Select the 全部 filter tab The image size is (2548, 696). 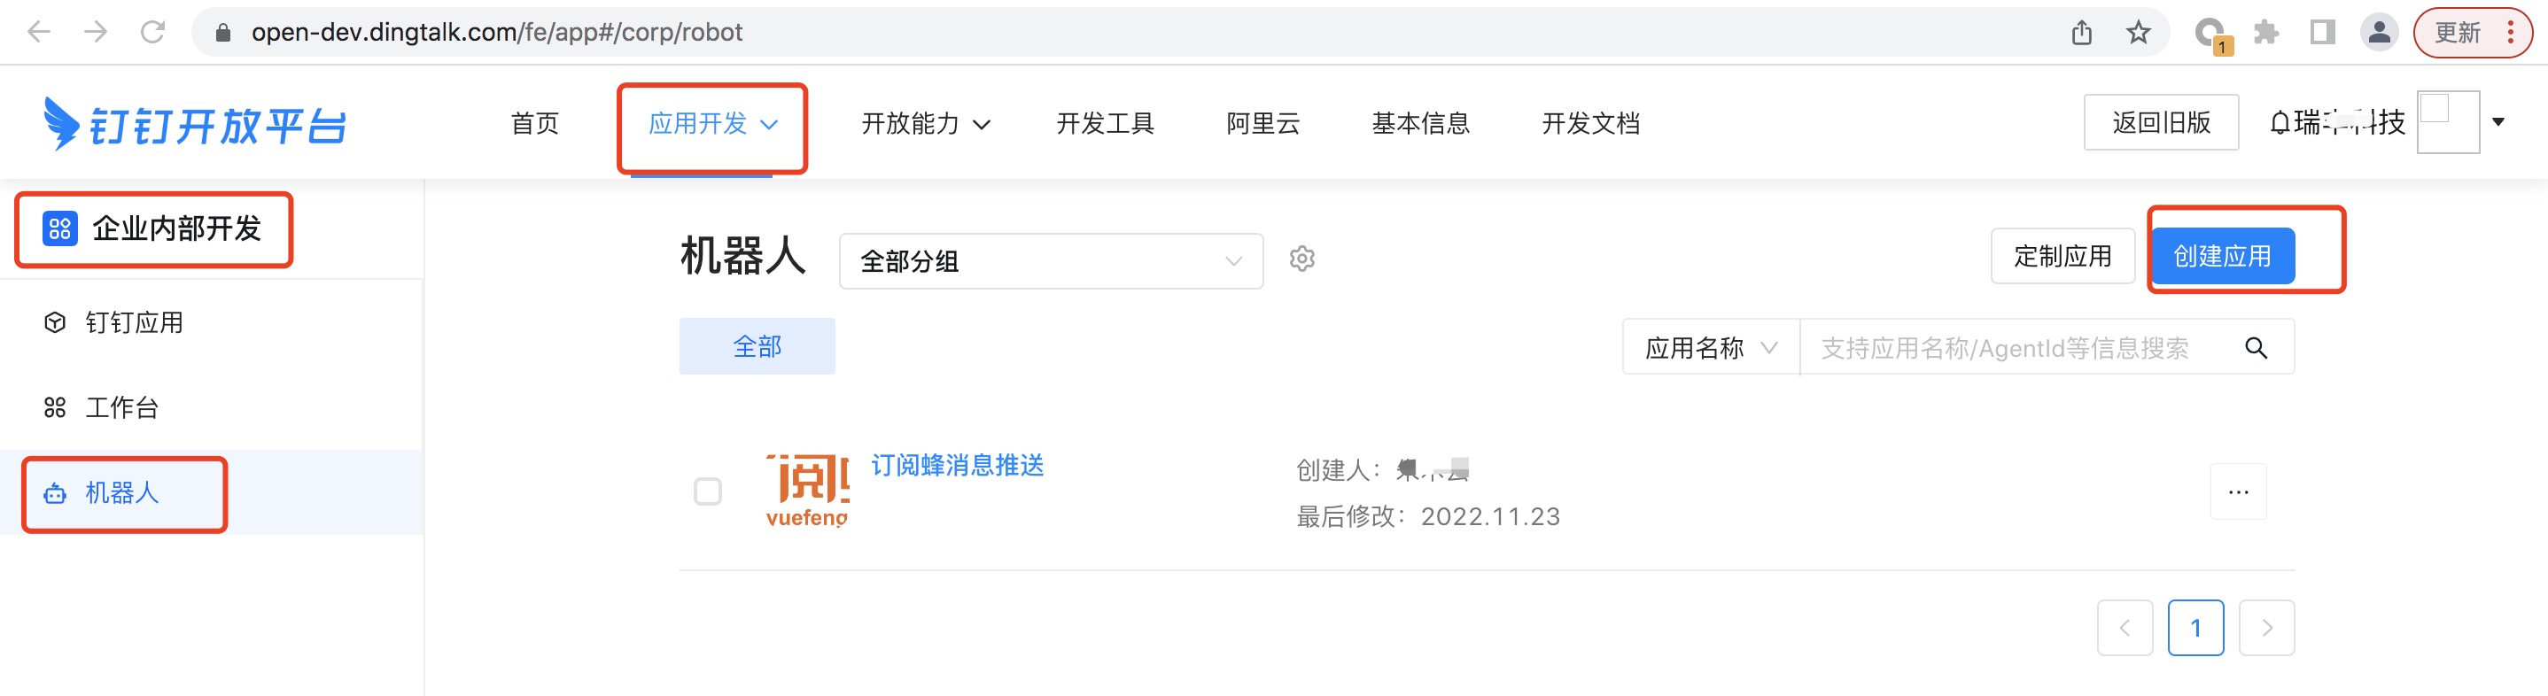[x=757, y=347]
